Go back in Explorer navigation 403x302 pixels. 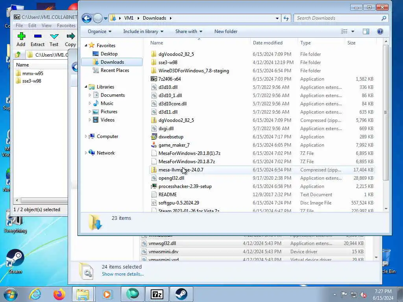(87, 18)
